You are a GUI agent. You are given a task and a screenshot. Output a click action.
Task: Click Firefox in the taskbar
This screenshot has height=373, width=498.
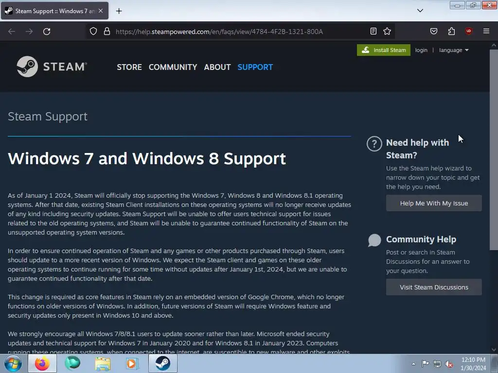pos(42,363)
